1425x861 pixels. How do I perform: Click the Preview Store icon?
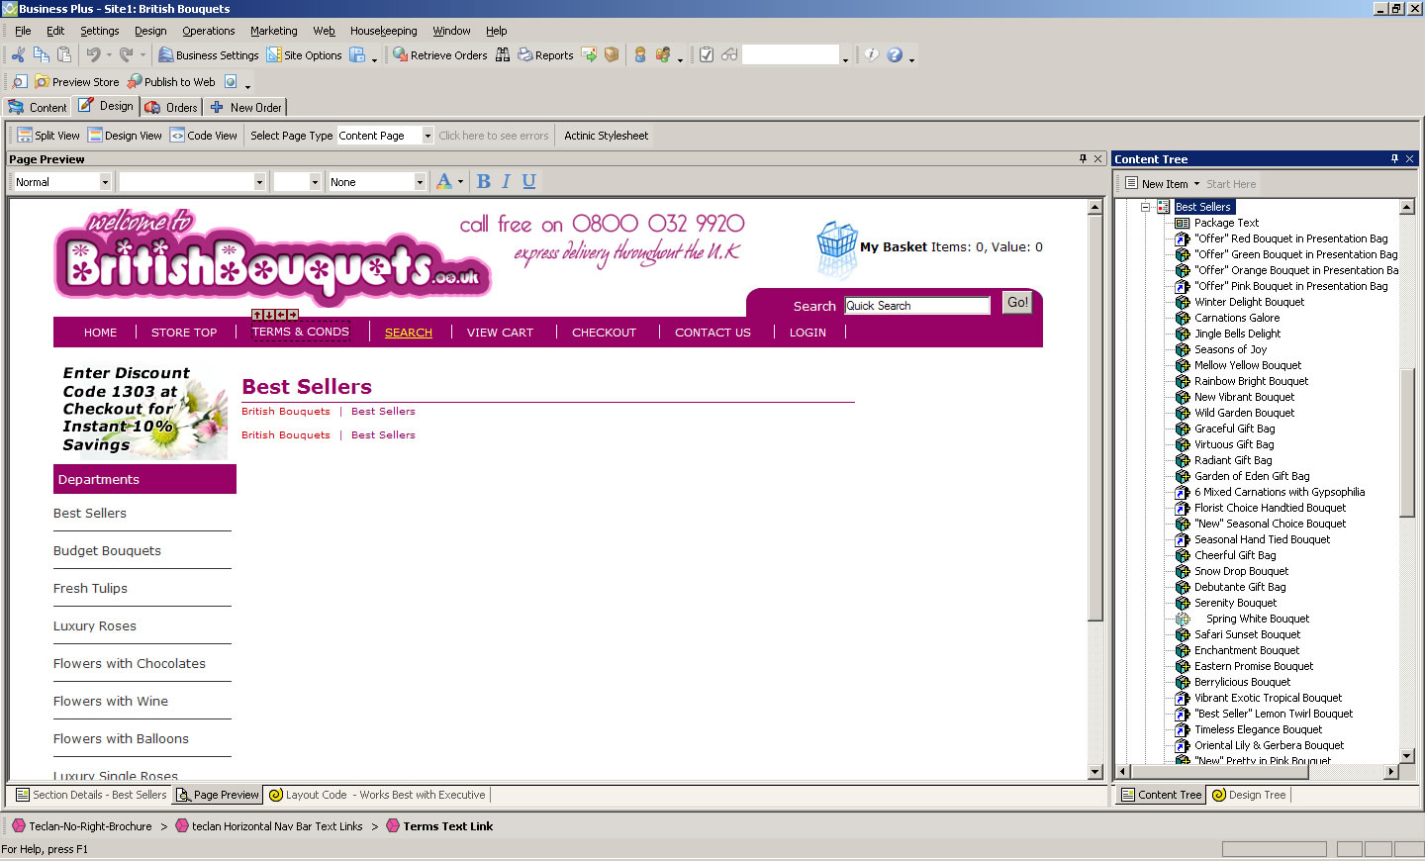tap(43, 82)
